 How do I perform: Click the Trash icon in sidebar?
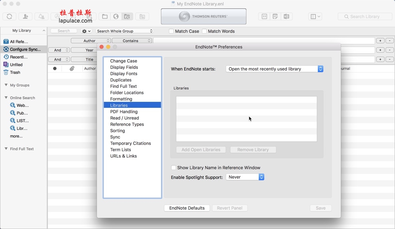pyautogui.click(x=6, y=72)
